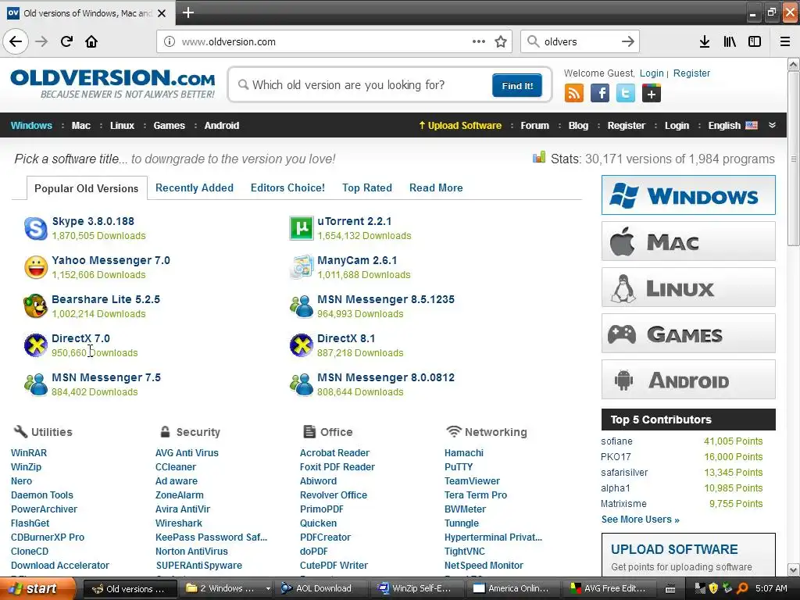Open the Windows start button

(x=37, y=588)
